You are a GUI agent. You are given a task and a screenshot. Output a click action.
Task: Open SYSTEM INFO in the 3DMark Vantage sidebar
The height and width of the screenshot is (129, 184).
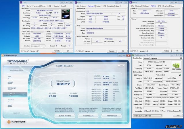pos(12,88)
